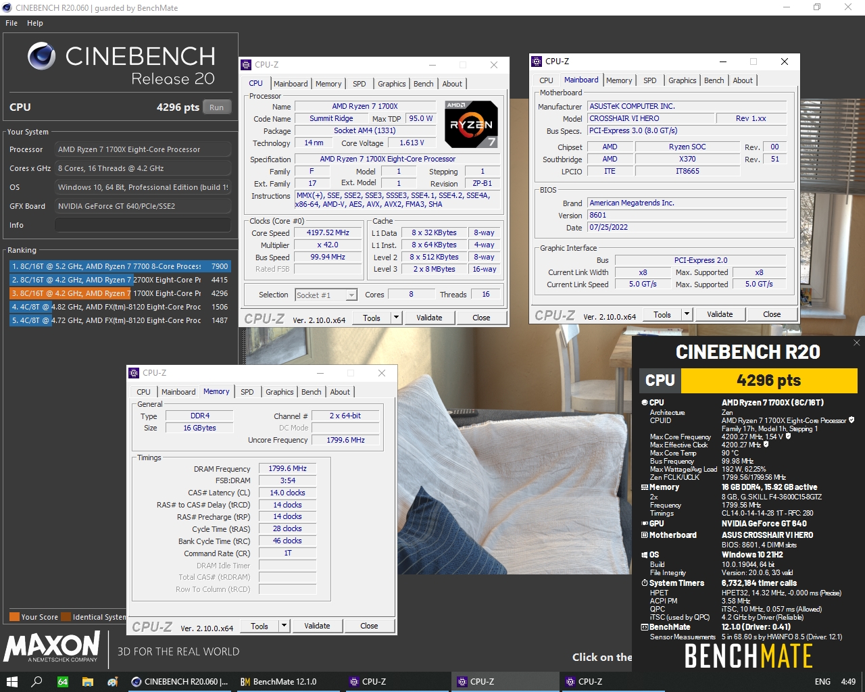This screenshot has height=692, width=865.
Task: Click the 4296 pts yellow score bar
Action: (769, 380)
